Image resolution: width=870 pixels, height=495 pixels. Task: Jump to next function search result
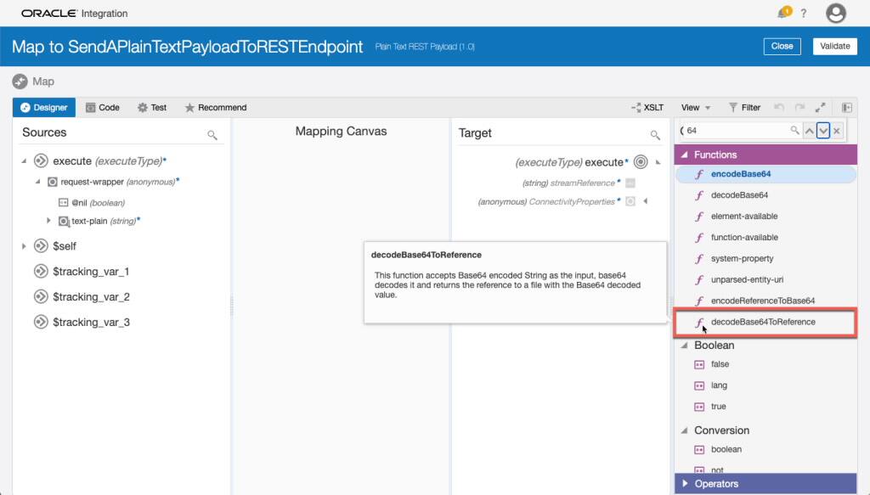coord(822,130)
